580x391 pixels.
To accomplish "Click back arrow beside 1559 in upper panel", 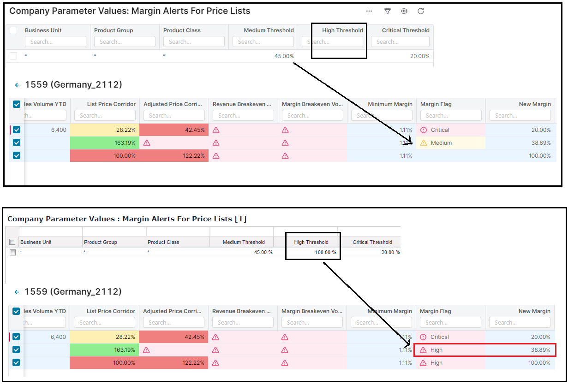I will point(18,85).
